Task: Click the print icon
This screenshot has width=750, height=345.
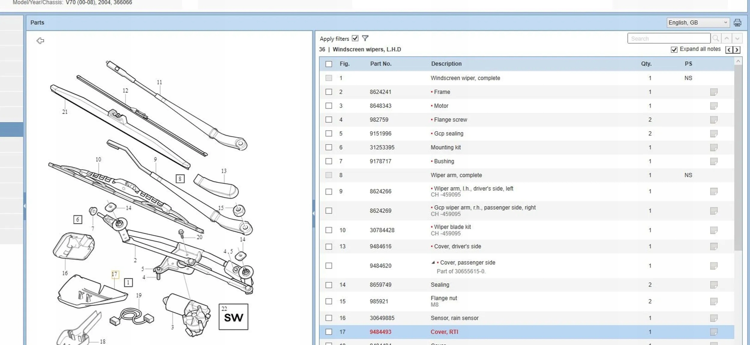Action: pyautogui.click(x=737, y=23)
